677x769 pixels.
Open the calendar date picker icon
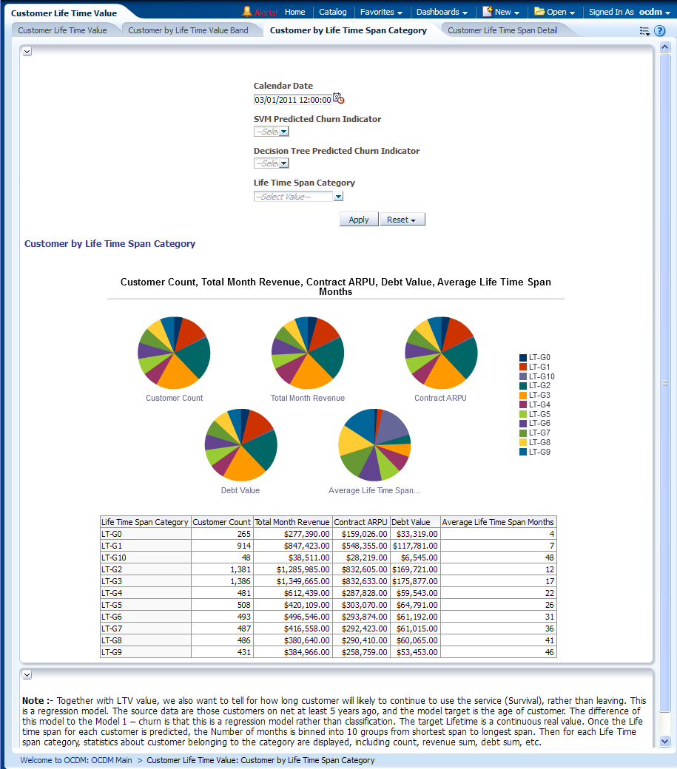coord(338,98)
